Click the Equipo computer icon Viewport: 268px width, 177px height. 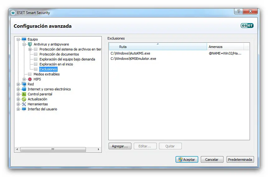(24, 39)
